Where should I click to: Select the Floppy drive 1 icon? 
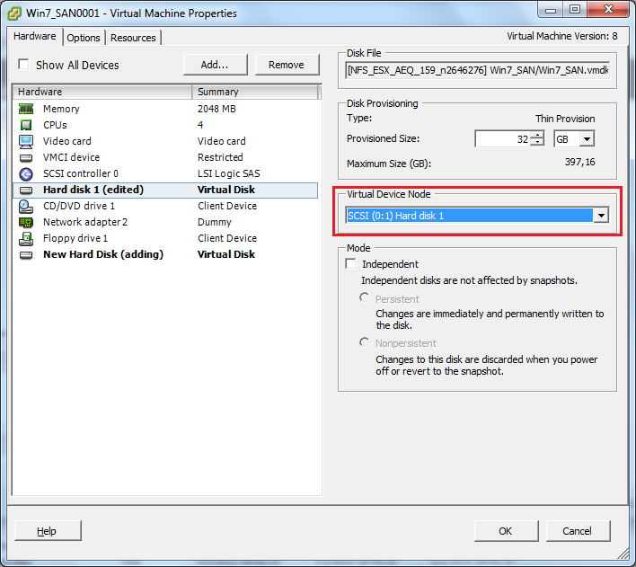pos(26,238)
